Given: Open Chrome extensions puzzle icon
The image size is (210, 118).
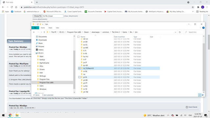Looking at the screenshot, I should (198, 7).
